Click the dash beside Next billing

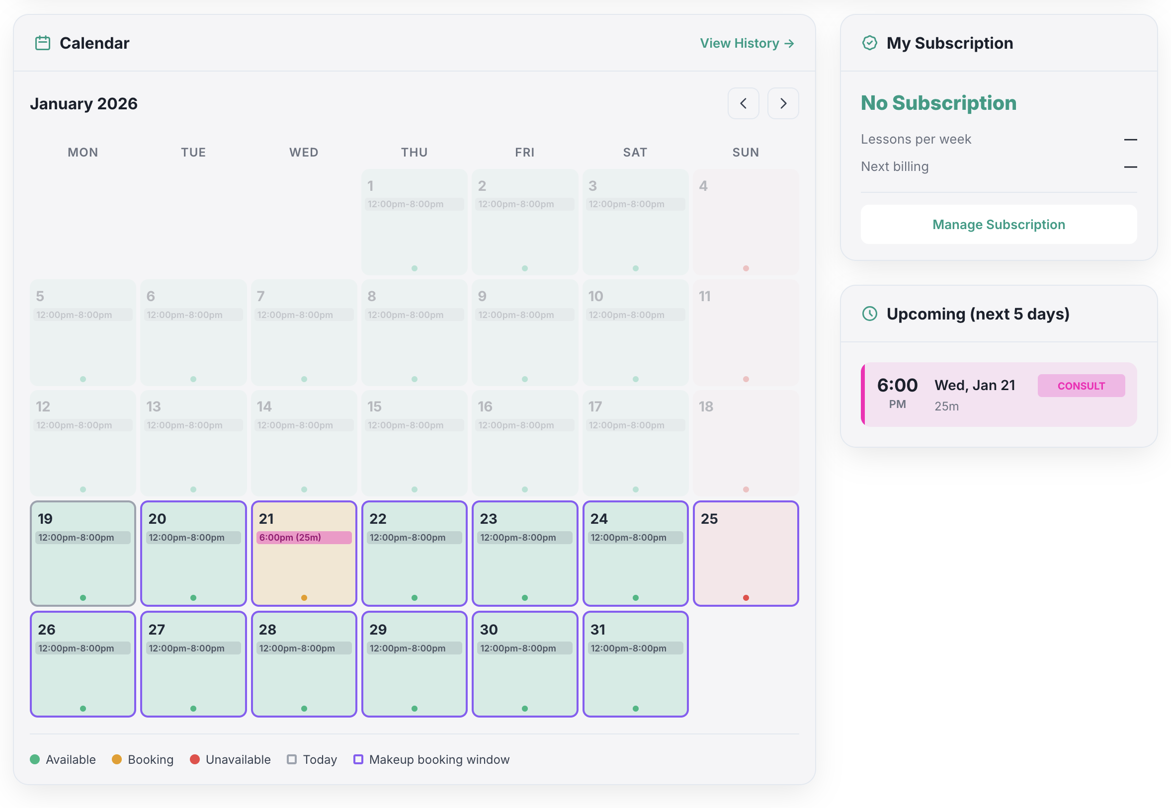(1131, 167)
